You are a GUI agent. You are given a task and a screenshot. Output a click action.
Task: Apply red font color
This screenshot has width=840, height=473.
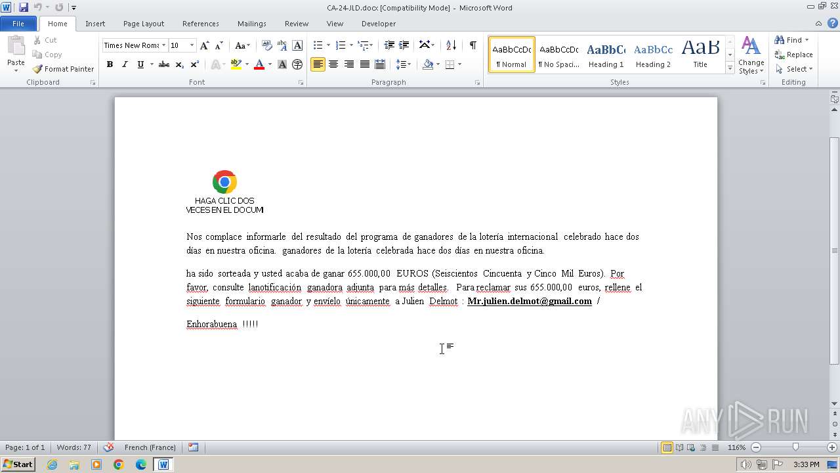[x=259, y=64]
